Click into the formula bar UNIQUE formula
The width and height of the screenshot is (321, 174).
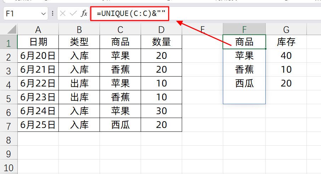131,13
